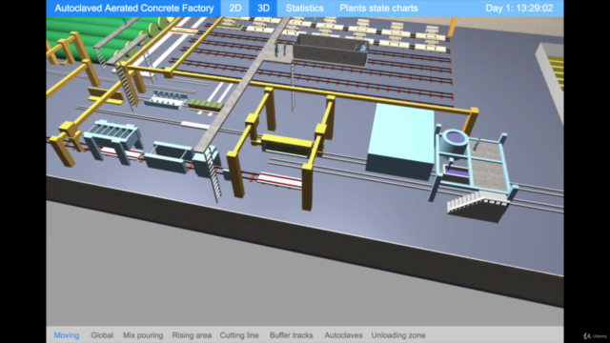Show the Cutting line view
610x343 pixels.
[x=239, y=335]
